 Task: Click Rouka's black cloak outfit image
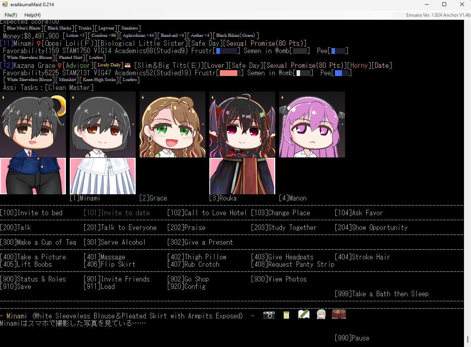242,176
